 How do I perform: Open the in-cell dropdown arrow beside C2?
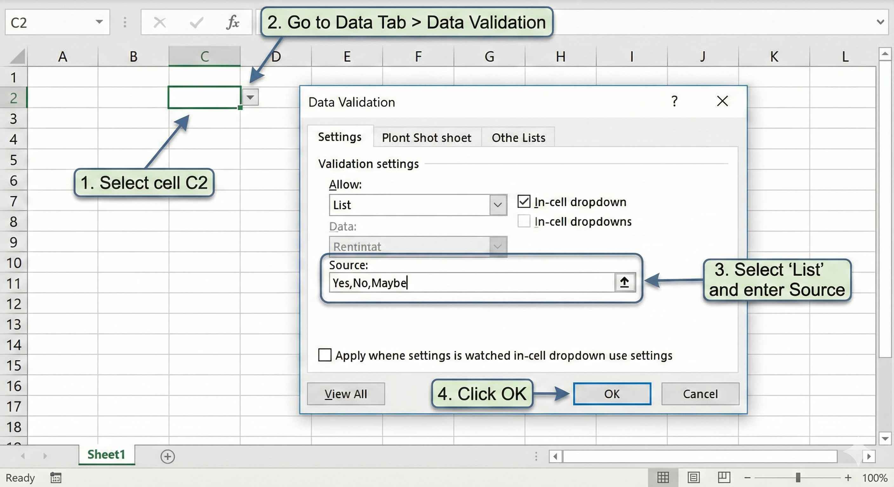pyautogui.click(x=250, y=98)
